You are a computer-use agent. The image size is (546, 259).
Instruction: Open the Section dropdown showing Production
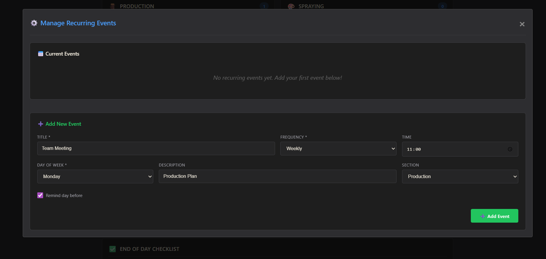point(460,177)
